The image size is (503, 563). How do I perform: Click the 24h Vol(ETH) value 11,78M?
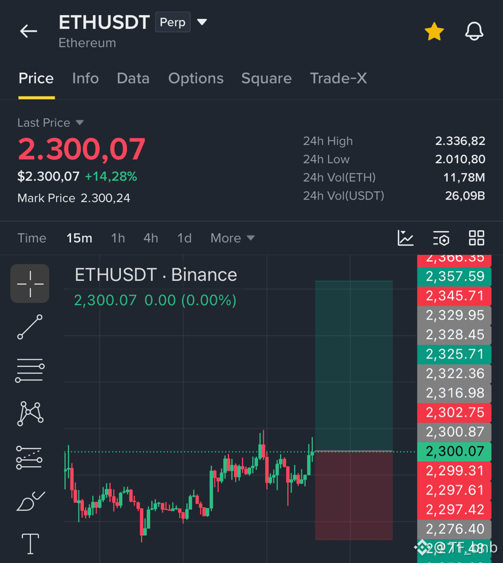(464, 178)
